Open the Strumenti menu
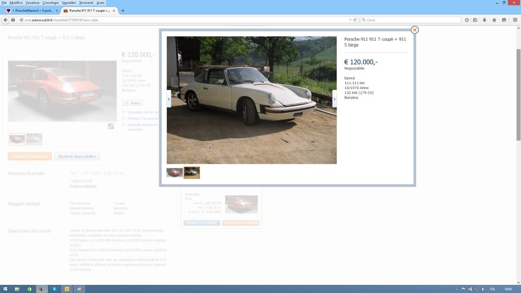 86,3
